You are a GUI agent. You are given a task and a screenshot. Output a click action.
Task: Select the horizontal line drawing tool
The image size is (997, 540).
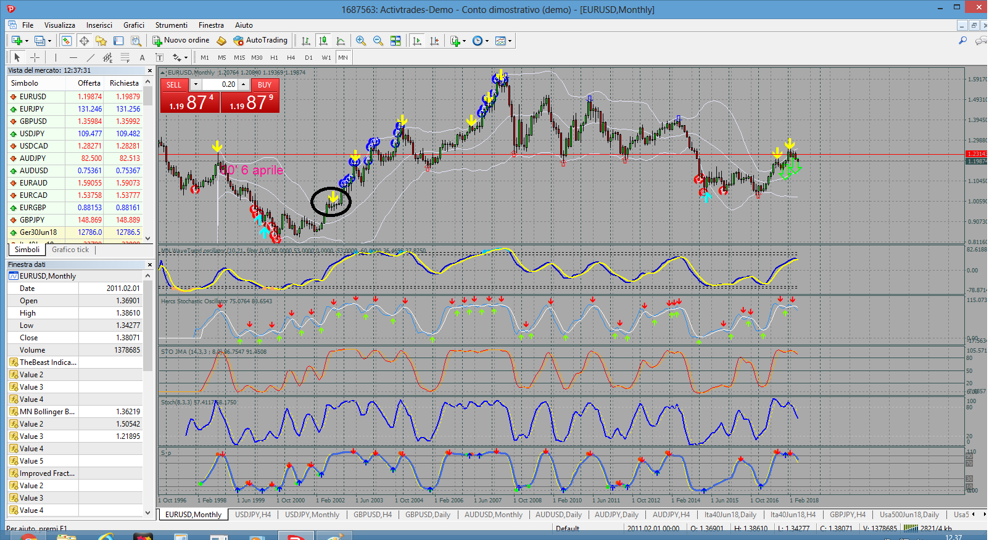pos(73,57)
